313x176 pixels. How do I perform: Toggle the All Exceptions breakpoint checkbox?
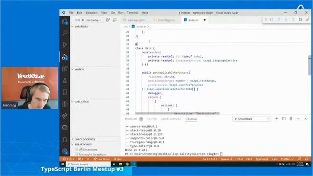click(x=77, y=149)
